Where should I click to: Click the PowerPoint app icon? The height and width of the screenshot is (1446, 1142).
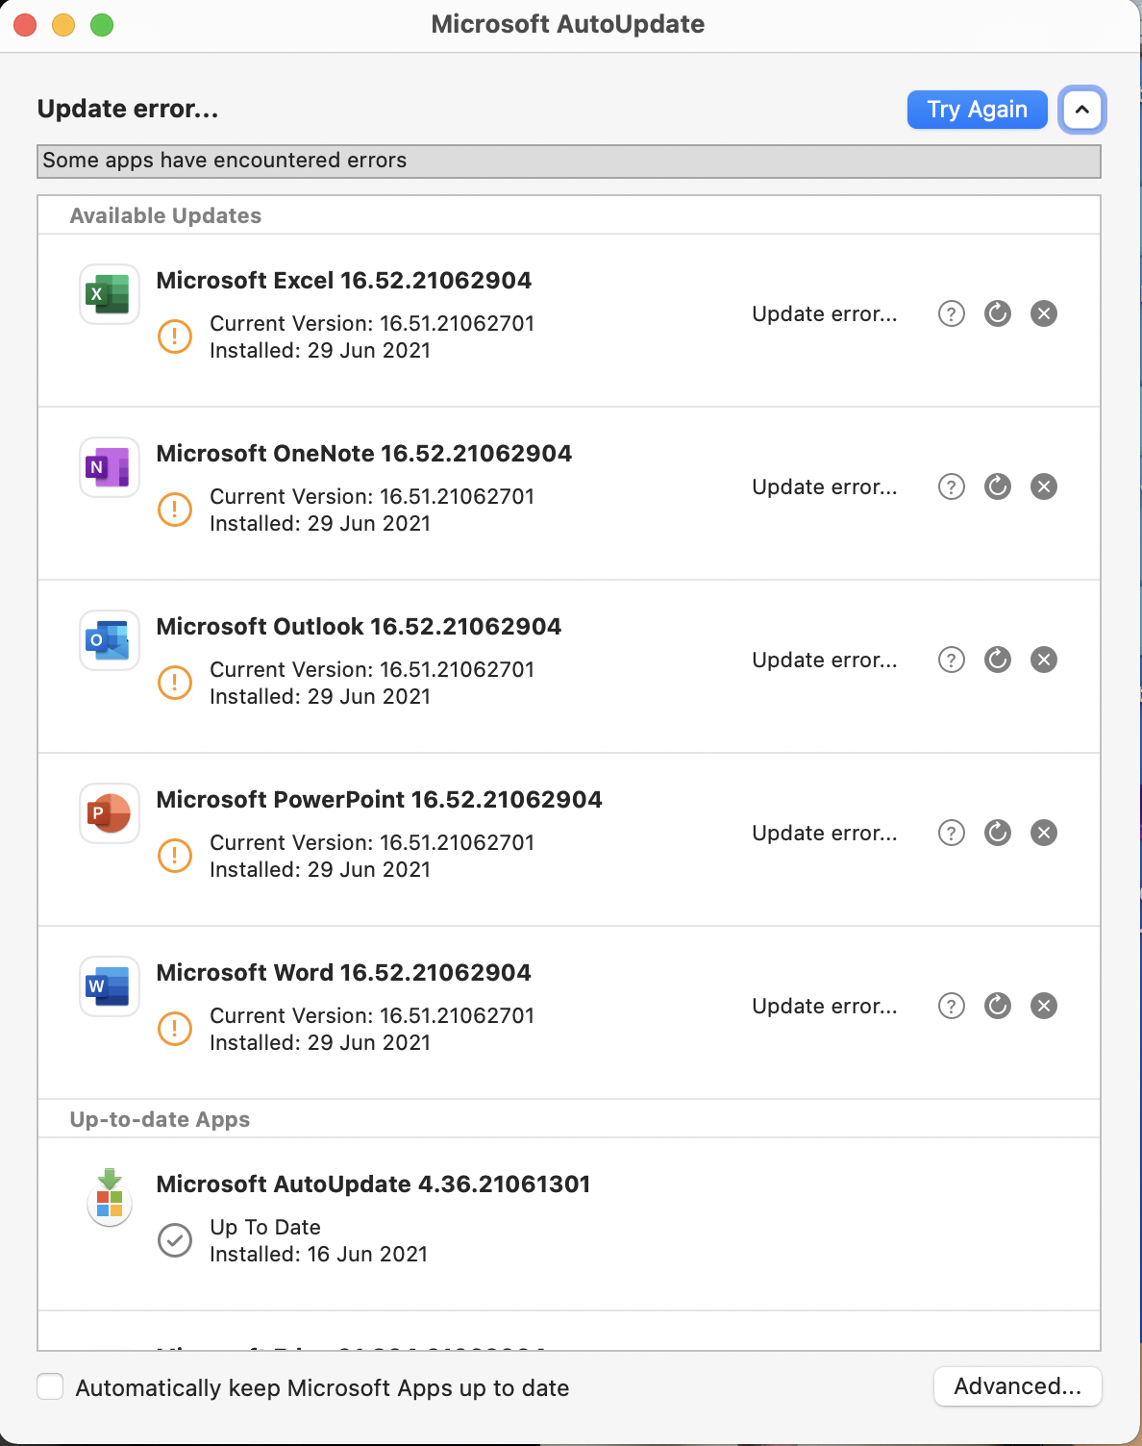click(x=109, y=813)
